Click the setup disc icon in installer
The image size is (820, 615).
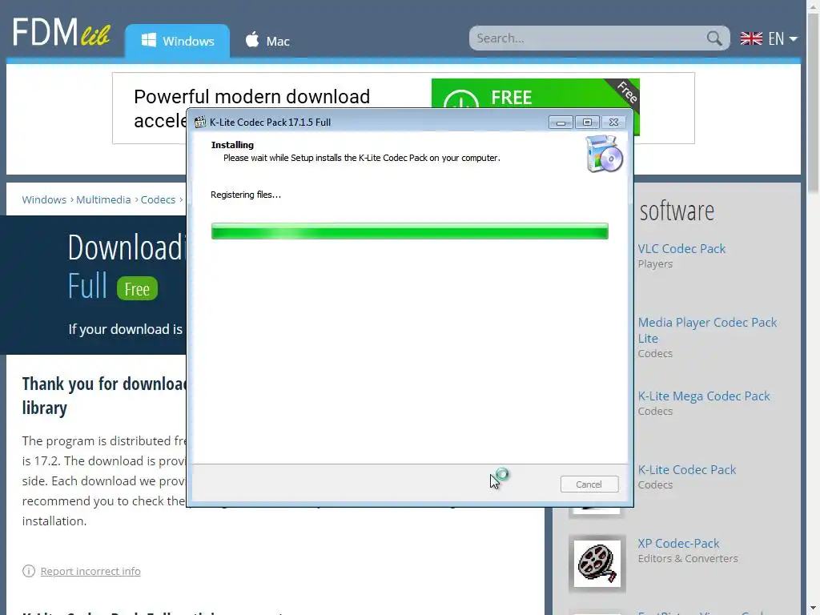click(604, 153)
